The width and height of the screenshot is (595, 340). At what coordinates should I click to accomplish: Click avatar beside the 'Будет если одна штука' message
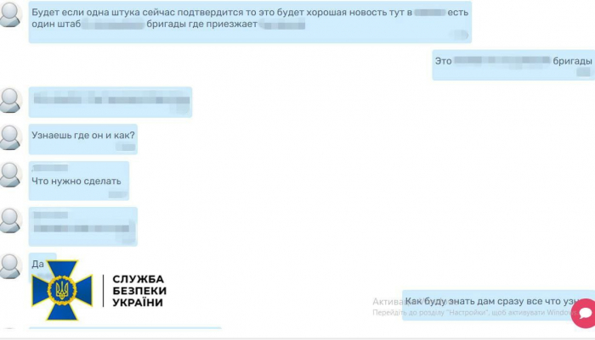[x=10, y=14]
